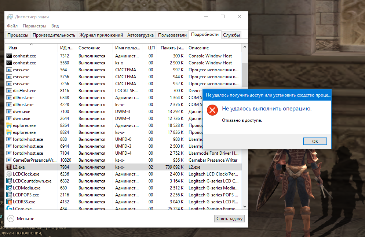
Task: Click the LCDCountdown.exe icon
Action: 9,181
